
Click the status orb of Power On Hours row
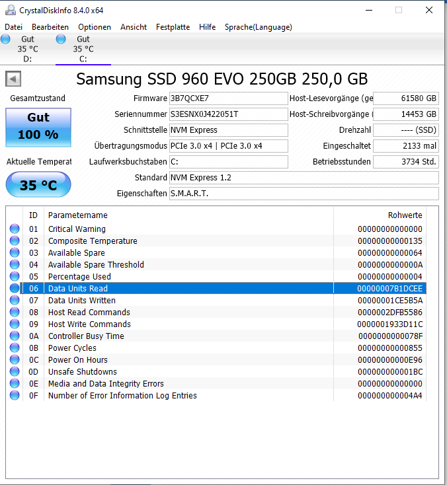[x=15, y=359]
